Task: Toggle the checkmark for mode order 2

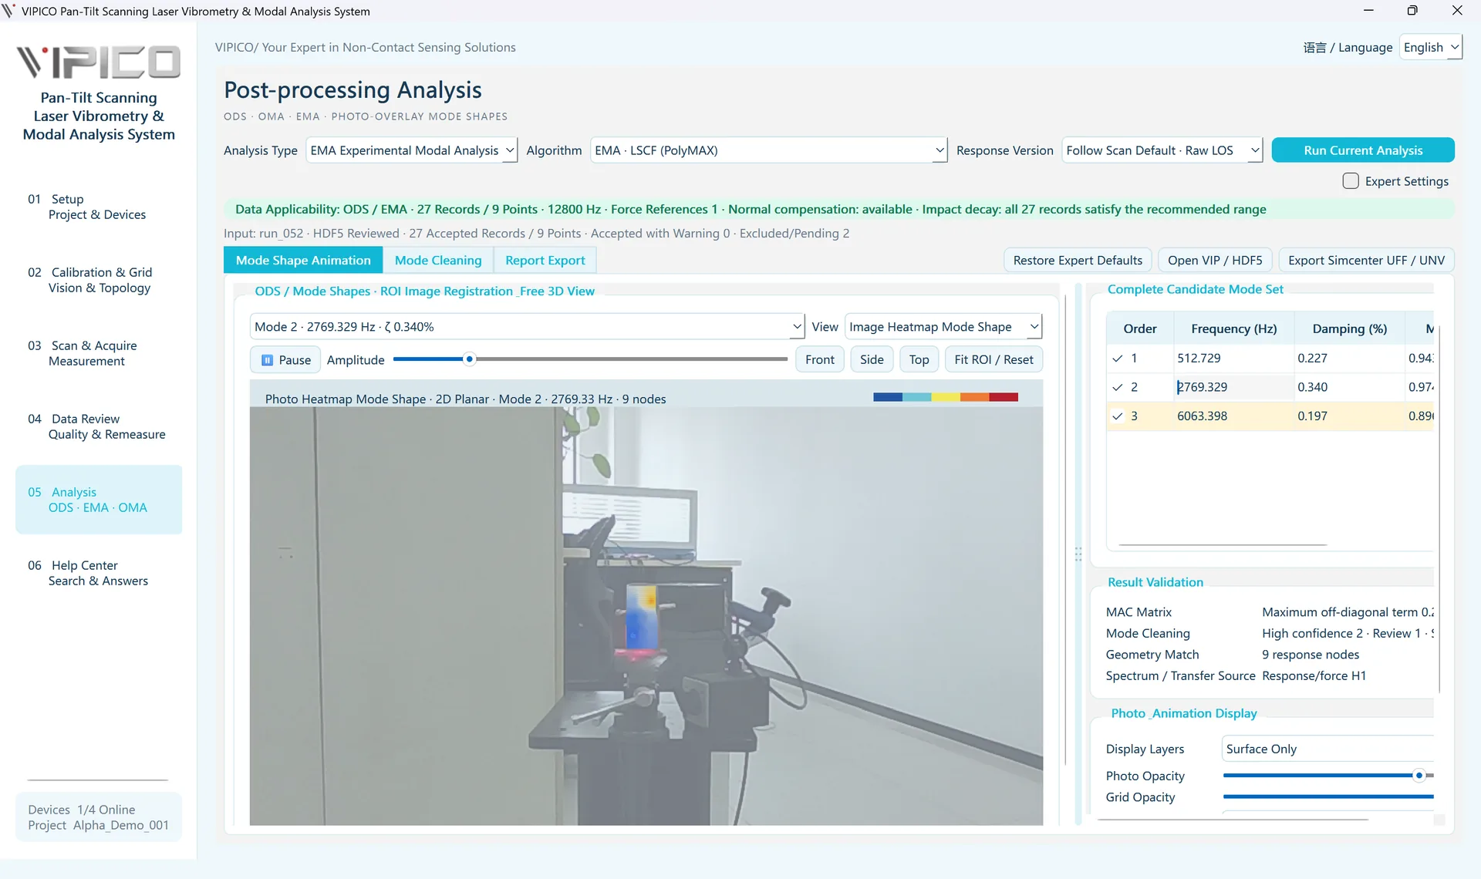Action: [x=1117, y=387]
